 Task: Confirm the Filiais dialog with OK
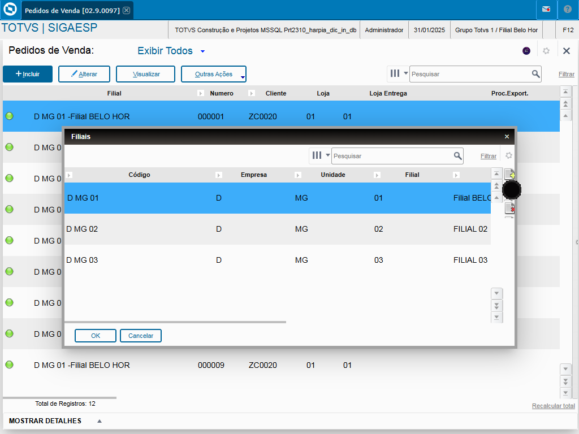[x=95, y=336]
